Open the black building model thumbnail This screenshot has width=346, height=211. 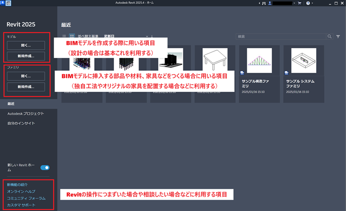pyautogui.click(x=171, y=61)
